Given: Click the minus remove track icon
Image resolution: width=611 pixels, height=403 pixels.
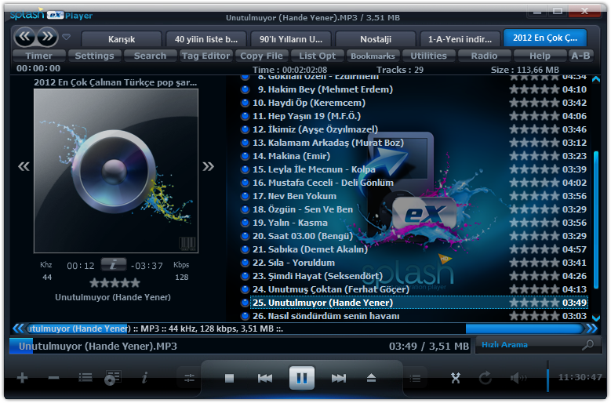Looking at the screenshot, I should pyautogui.click(x=53, y=378).
